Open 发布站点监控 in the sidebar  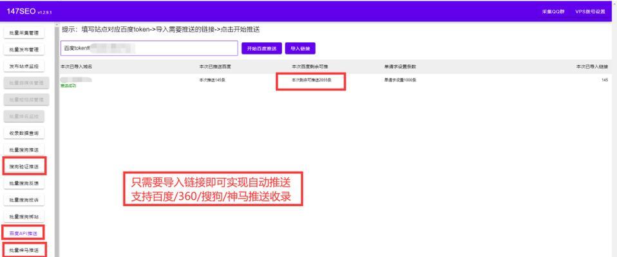click(24, 66)
